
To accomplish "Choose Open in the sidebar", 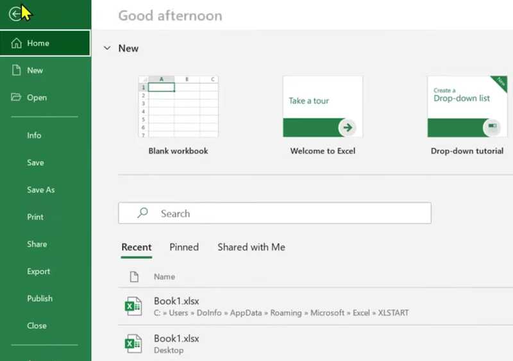I will pos(46,97).
